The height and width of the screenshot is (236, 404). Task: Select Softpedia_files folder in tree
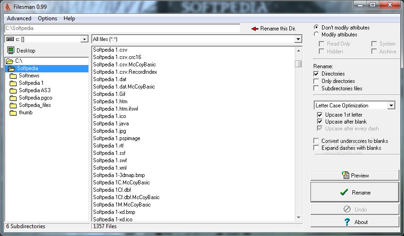click(35, 105)
